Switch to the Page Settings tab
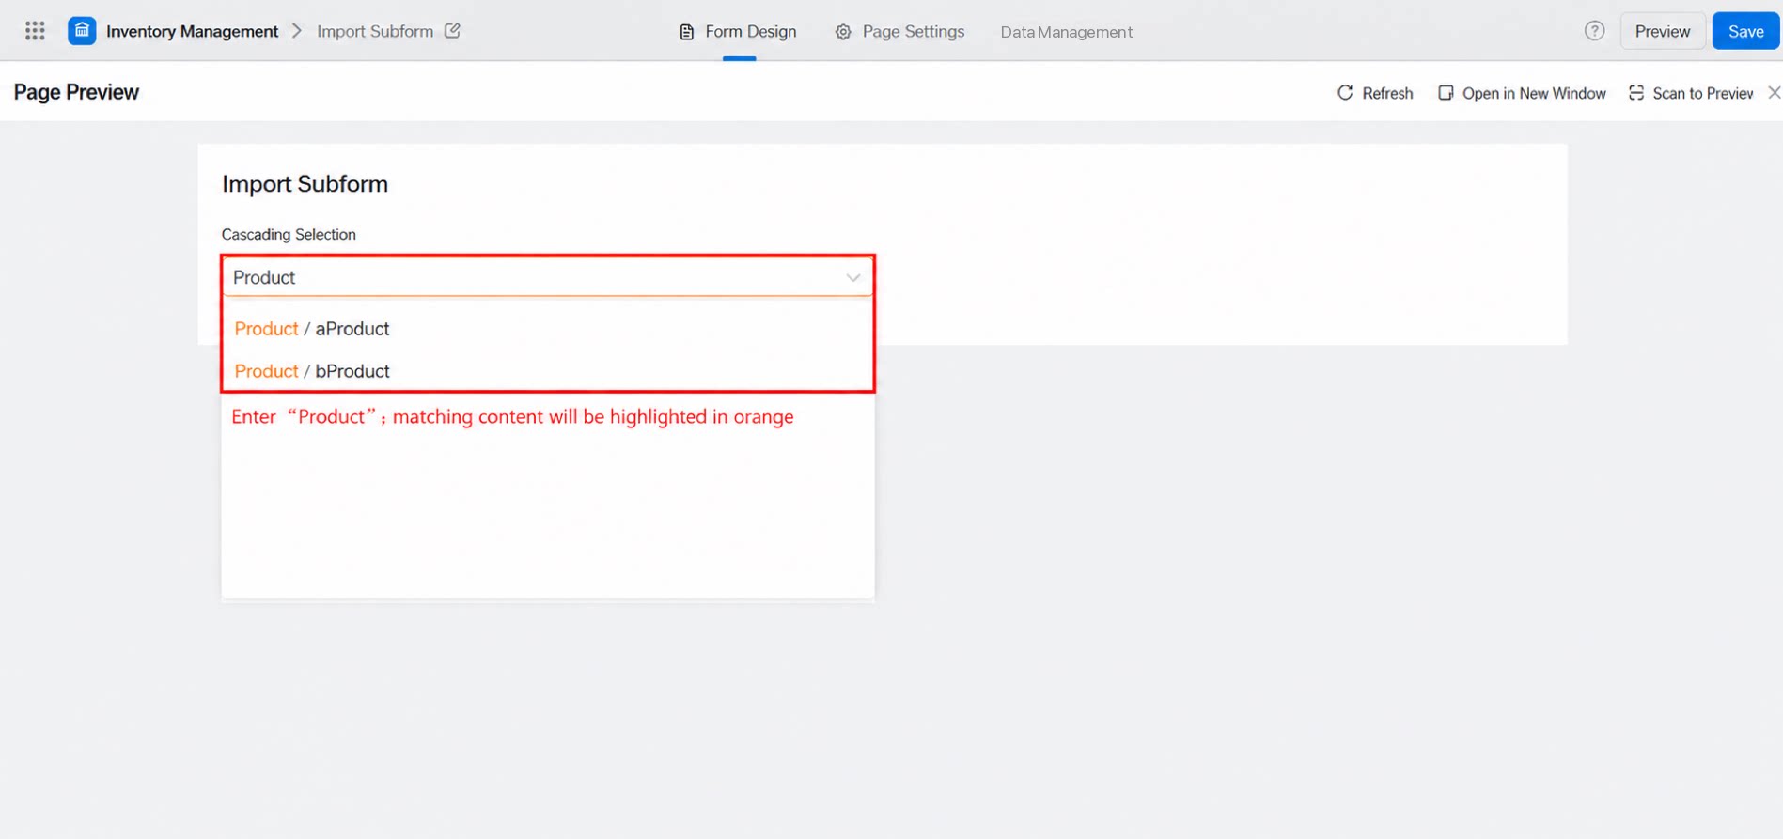 (x=899, y=32)
